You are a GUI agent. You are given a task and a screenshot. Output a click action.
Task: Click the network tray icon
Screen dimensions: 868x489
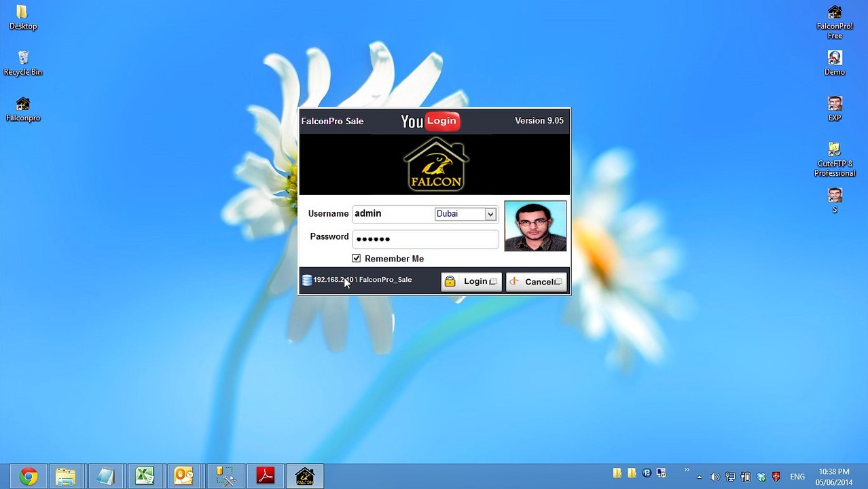[x=730, y=477]
